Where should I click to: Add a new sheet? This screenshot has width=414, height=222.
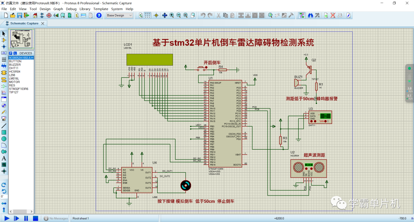(x=326, y=16)
